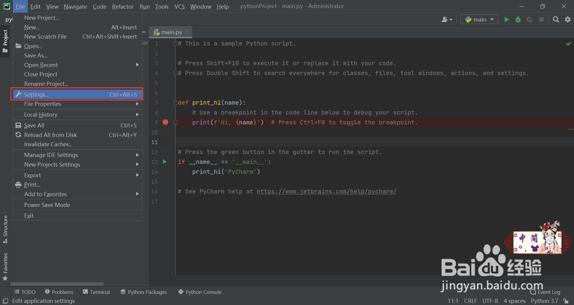Open the main run configuration dropdown
The width and height of the screenshot is (574, 305).
[x=479, y=19]
